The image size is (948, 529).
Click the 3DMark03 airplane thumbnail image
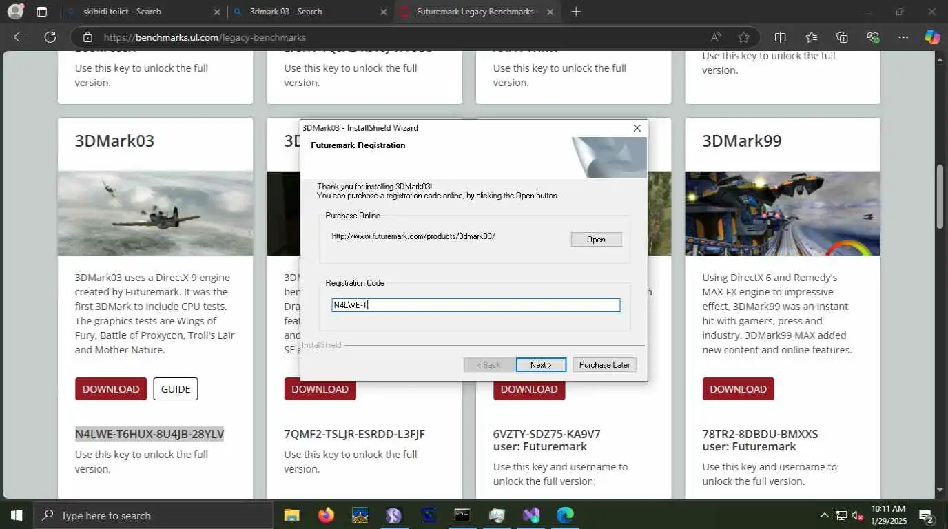155,214
